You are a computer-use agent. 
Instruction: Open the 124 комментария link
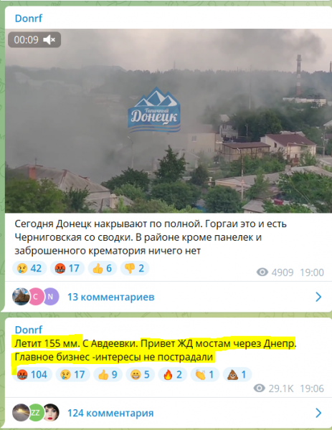(110, 414)
